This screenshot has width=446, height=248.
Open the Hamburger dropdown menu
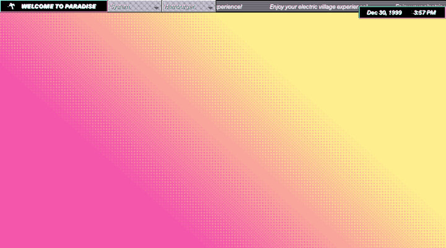[x=189, y=6]
